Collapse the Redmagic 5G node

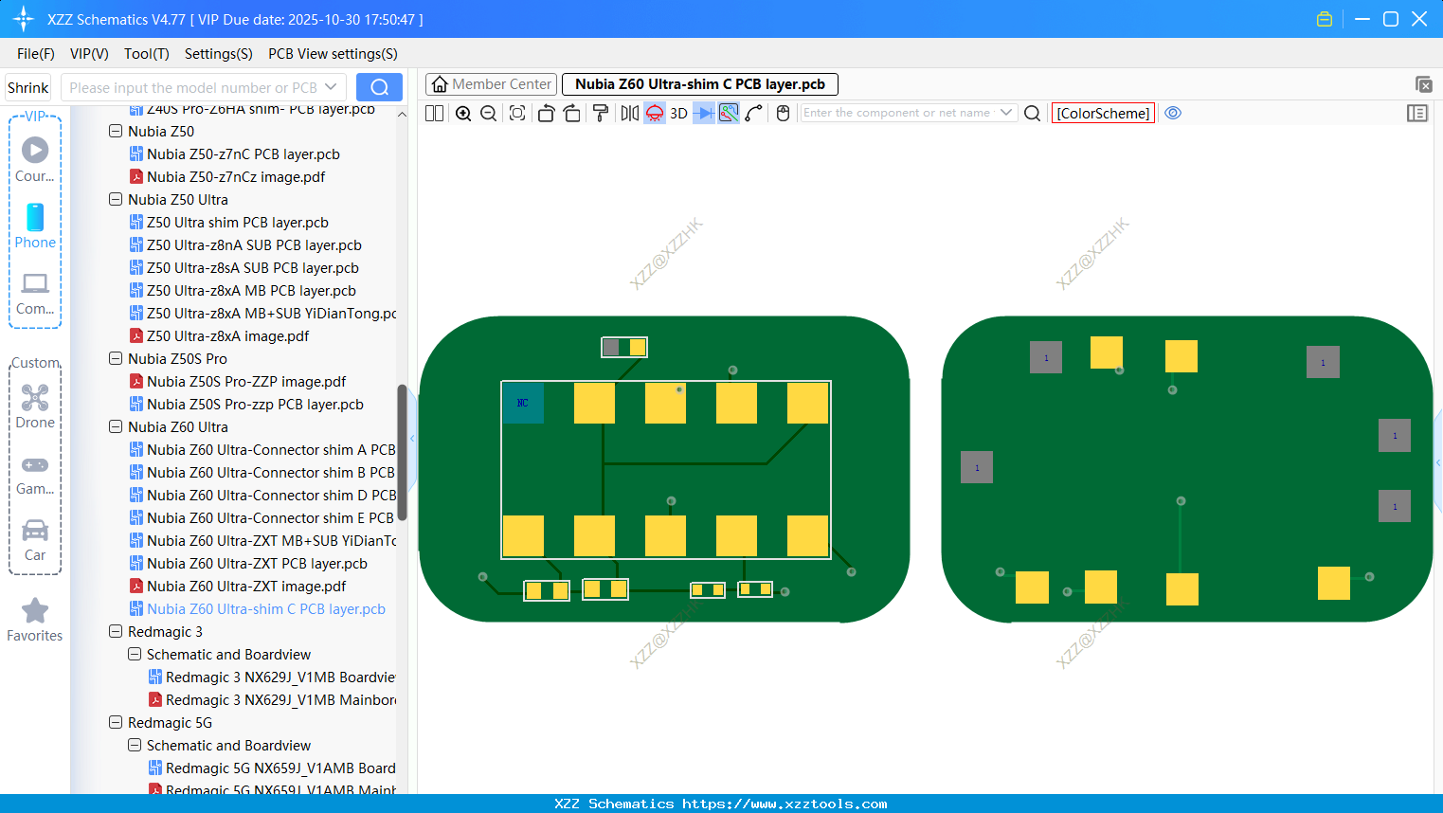coord(116,723)
